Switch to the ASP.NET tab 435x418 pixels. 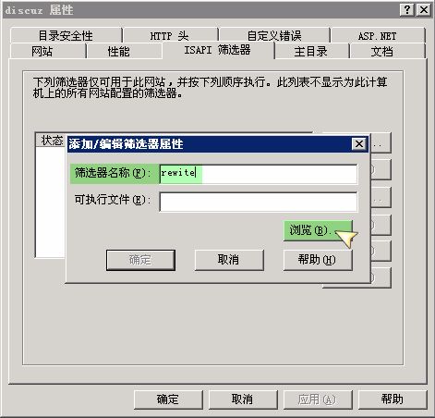[x=378, y=36]
